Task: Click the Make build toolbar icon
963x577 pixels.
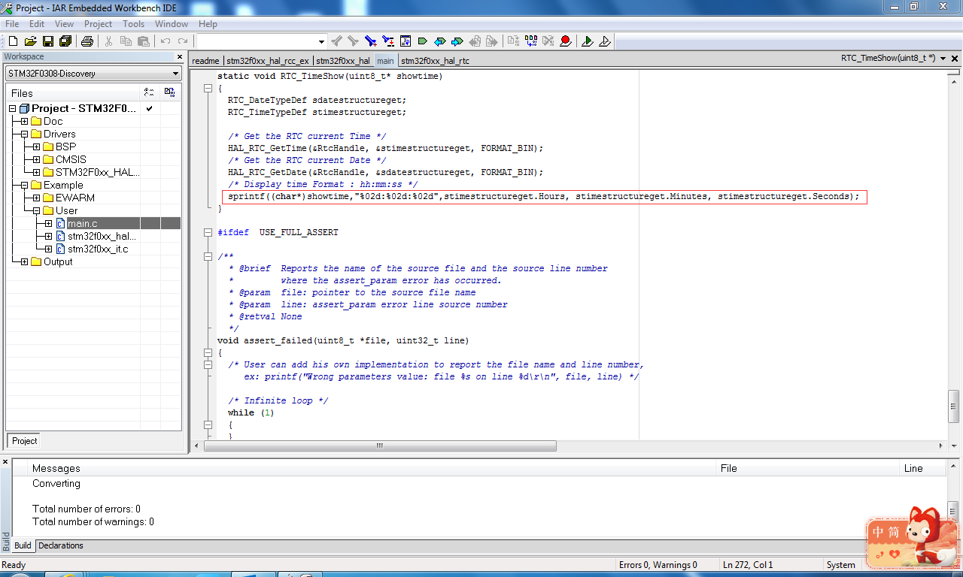Action: pyautogui.click(x=531, y=41)
